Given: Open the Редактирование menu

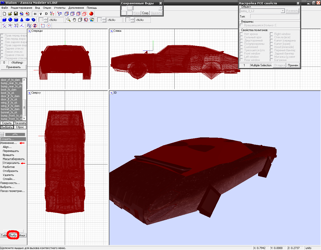Looking at the screenshot, I should [x=21, y=8].
